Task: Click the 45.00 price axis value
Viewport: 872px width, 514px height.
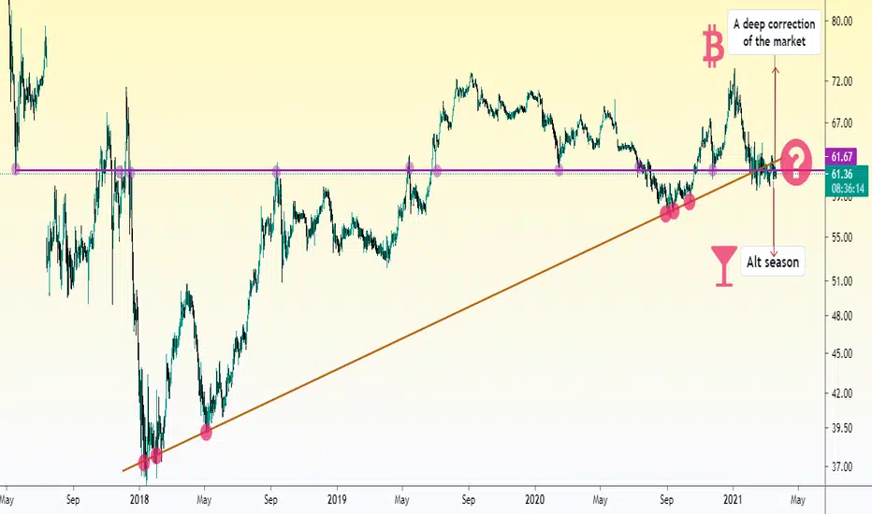Action: 841,353
